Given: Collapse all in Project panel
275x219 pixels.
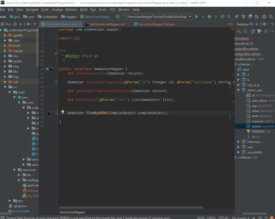Looking at the screenshot, I should click(x=20, y=24).
